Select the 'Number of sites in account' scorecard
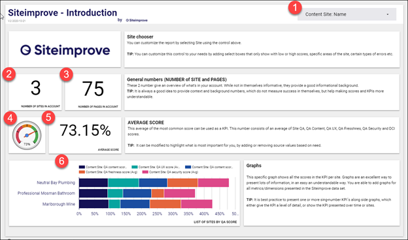Image resolution: width=408 pixels, height=240 pixels. pyautogui.click(x=35, y=92)
